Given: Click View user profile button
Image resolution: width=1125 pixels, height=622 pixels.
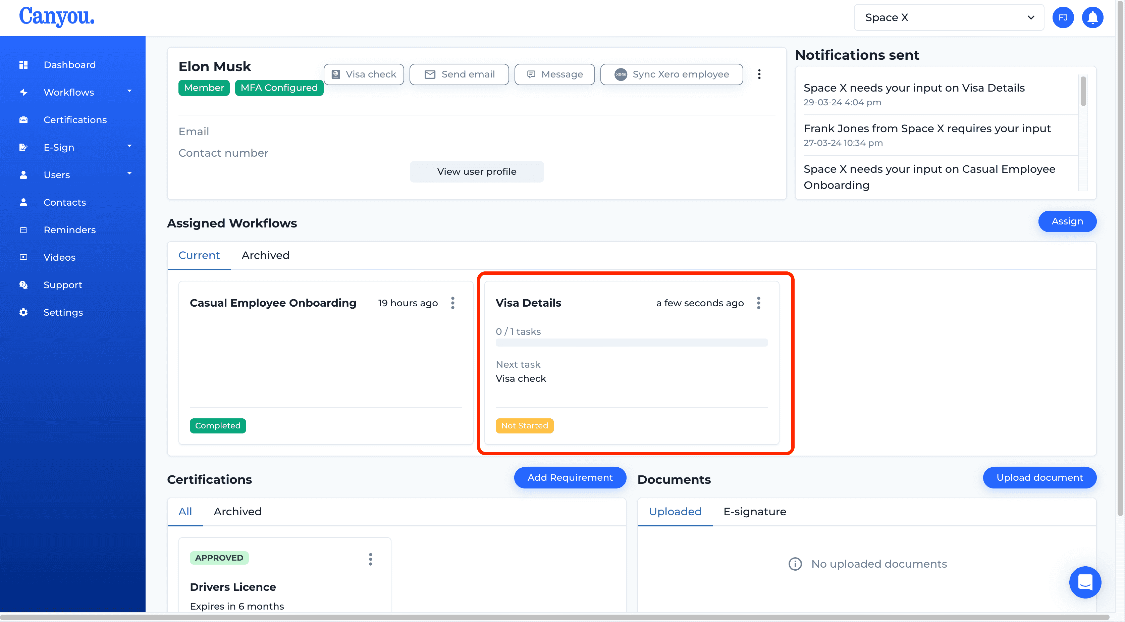Looking at the screenshot, I should pyautogui.click(x=477, y=172).
